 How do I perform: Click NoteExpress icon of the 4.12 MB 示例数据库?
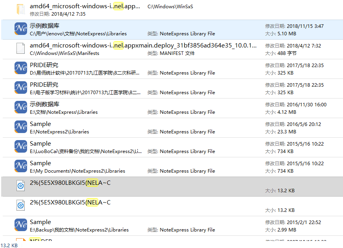point(21,107)
